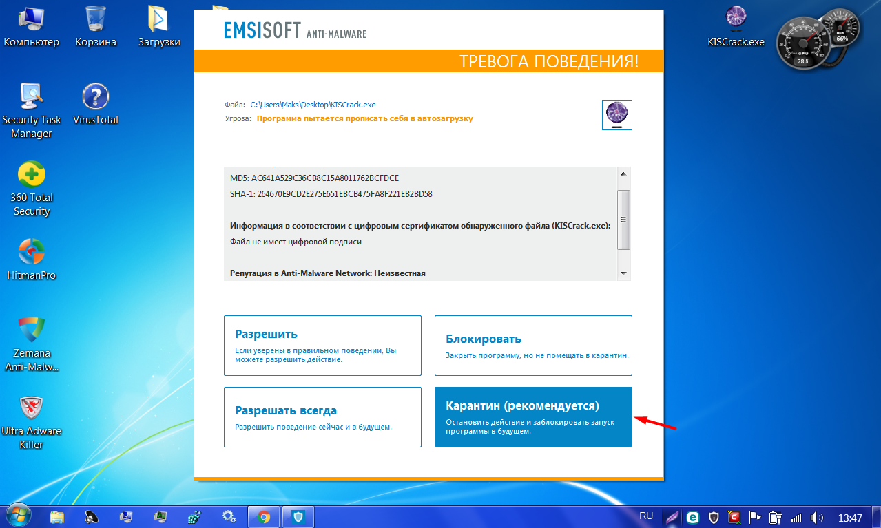Click the gears taskbar icon

pyautogui.click(x=229, y=516)
